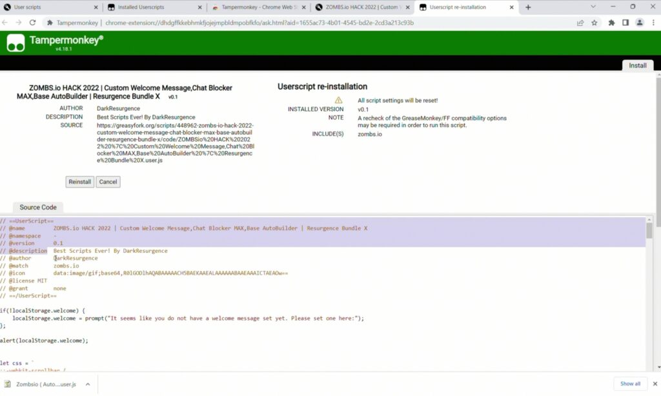Click the alert(localStorage.welcome) code line

click(x=45, y=341)
